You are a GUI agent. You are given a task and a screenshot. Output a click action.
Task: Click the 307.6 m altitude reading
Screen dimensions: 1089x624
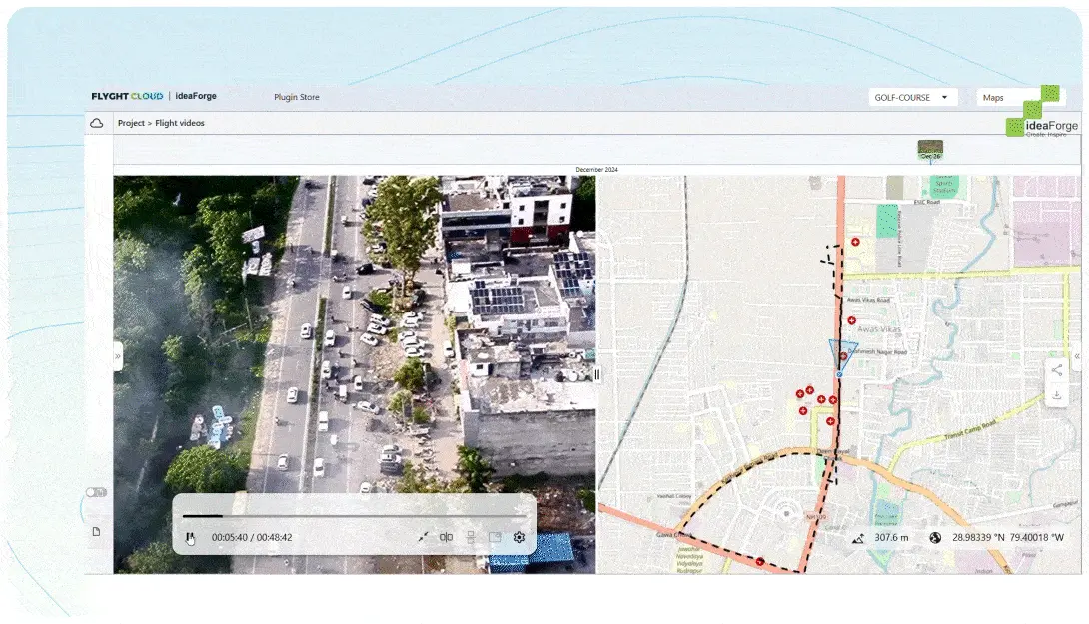tap(891, 538)
